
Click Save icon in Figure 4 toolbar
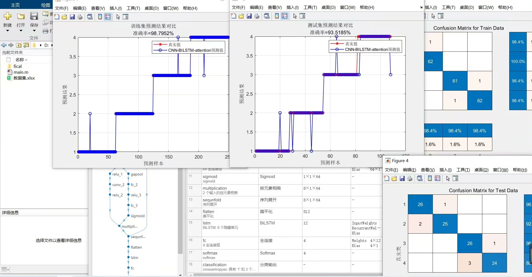tap(402, 179)
